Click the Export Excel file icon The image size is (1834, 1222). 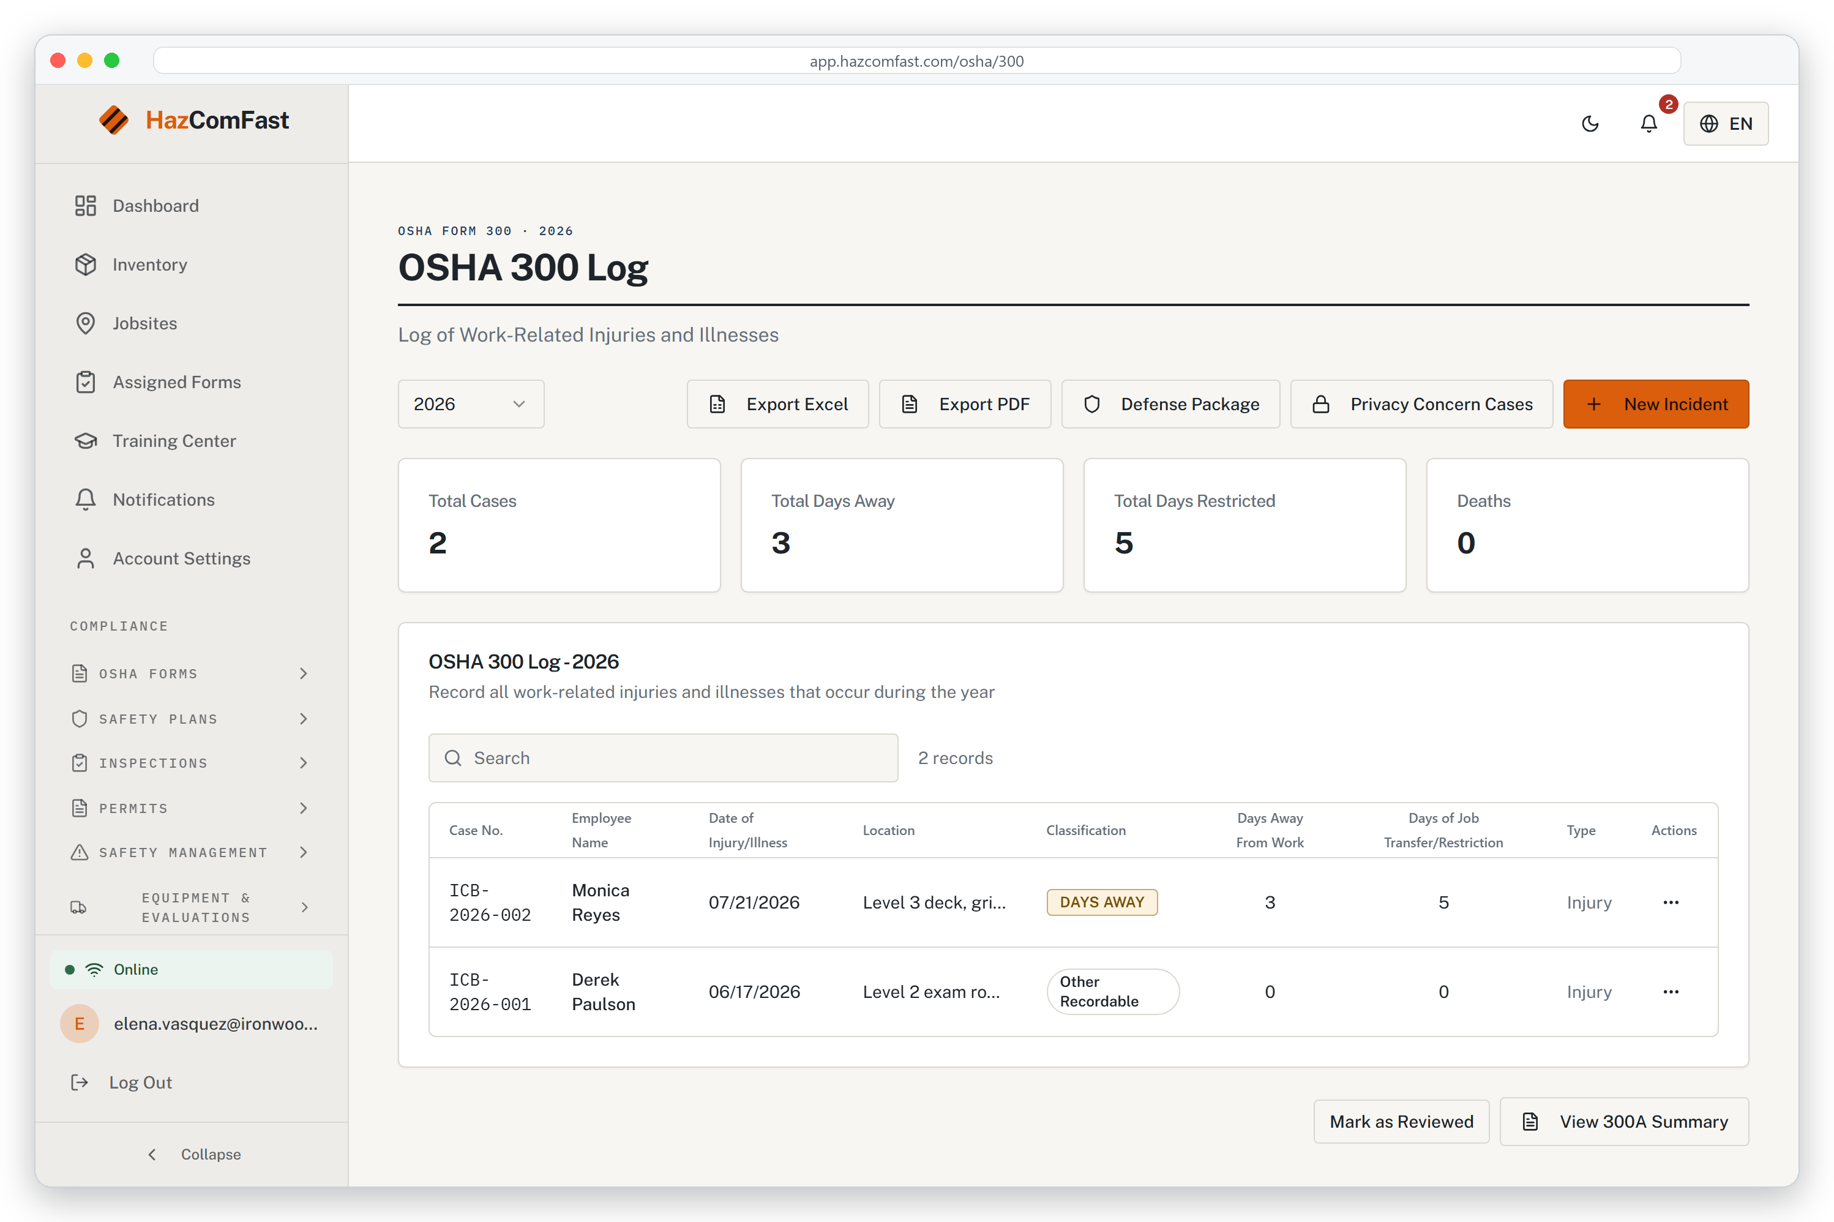[717, 403]
